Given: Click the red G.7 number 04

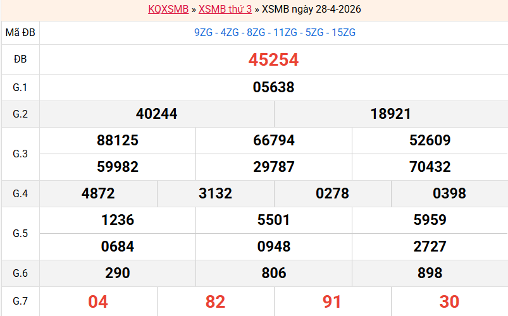Looking at the screenshot, I should coord(98,301).
